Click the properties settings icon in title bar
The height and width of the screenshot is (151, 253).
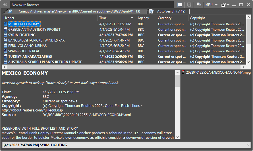pos(223,5)
